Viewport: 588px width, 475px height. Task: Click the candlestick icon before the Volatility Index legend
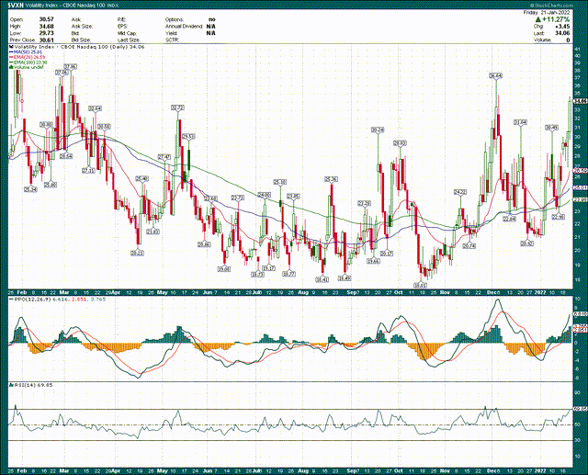tap(11, 47)
